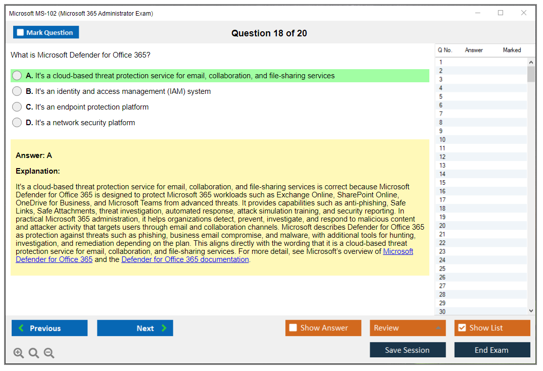Choose radio button for option C
This screenshot has width=543, height=371.
17,107
